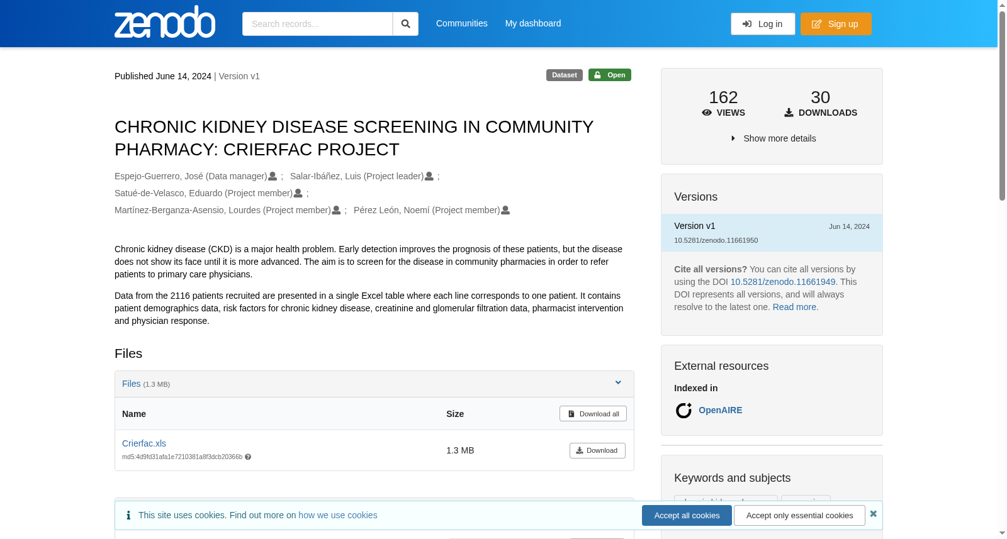The width and height of the screenshot is (1007, 539).
Task: Expand Show more details for stats
Action: (773, 138)
